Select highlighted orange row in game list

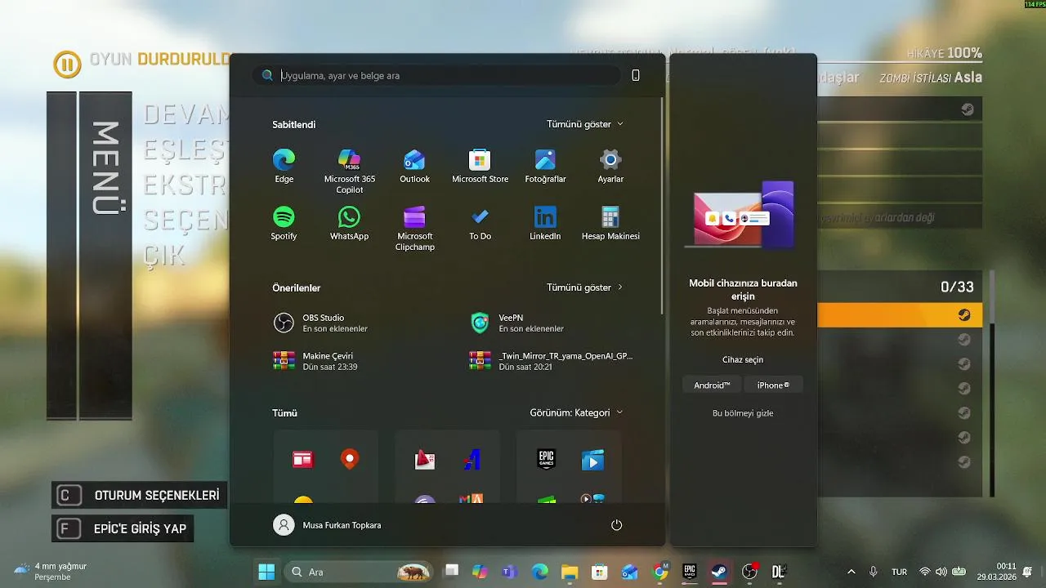[900, 315]
